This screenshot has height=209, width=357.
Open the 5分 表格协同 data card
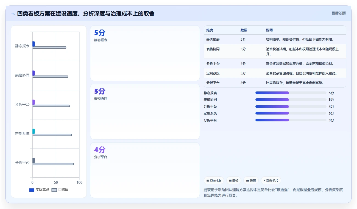point(145,112)
